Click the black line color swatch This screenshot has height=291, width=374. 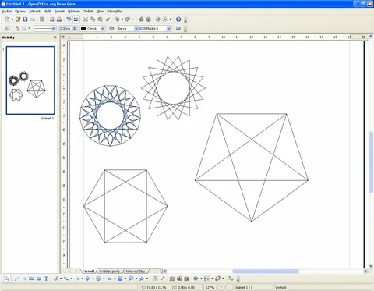(x=83, y=28)
